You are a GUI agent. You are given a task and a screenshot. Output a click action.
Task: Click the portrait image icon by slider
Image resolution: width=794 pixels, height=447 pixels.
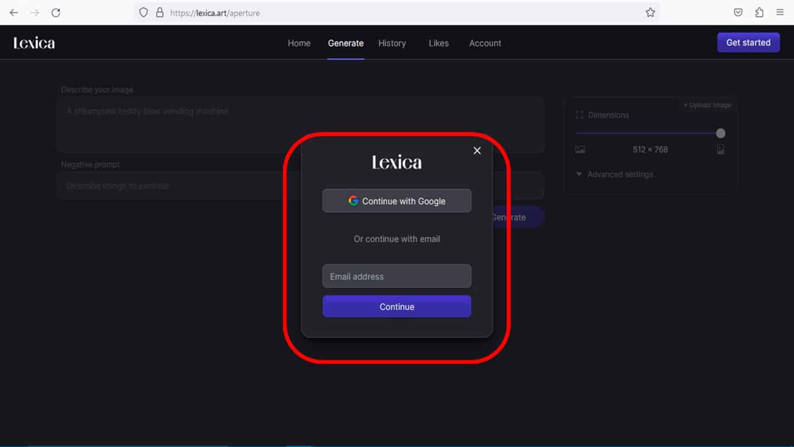tap(721, 149)
